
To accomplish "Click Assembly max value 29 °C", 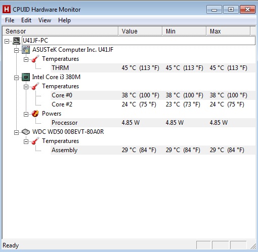I will point(227,150).
